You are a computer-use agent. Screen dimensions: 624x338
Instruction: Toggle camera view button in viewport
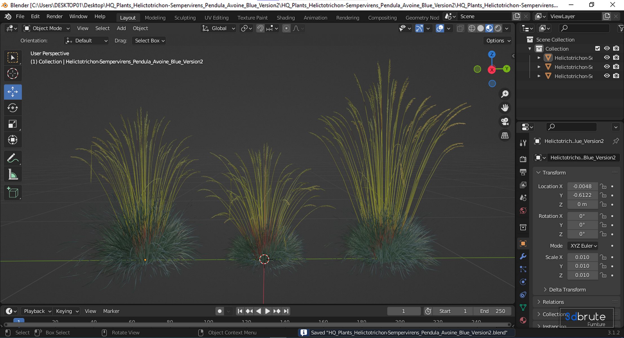tap(505, 122)
